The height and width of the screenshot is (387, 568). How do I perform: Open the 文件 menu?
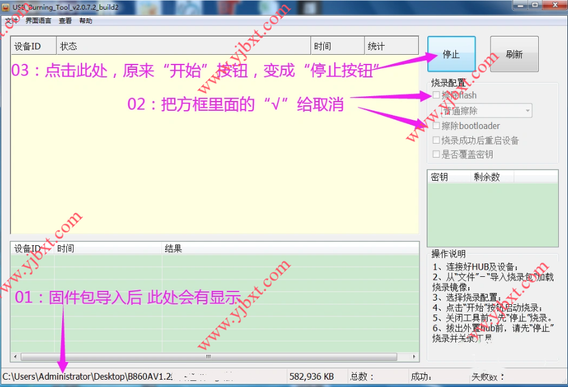tap(11, 21)
